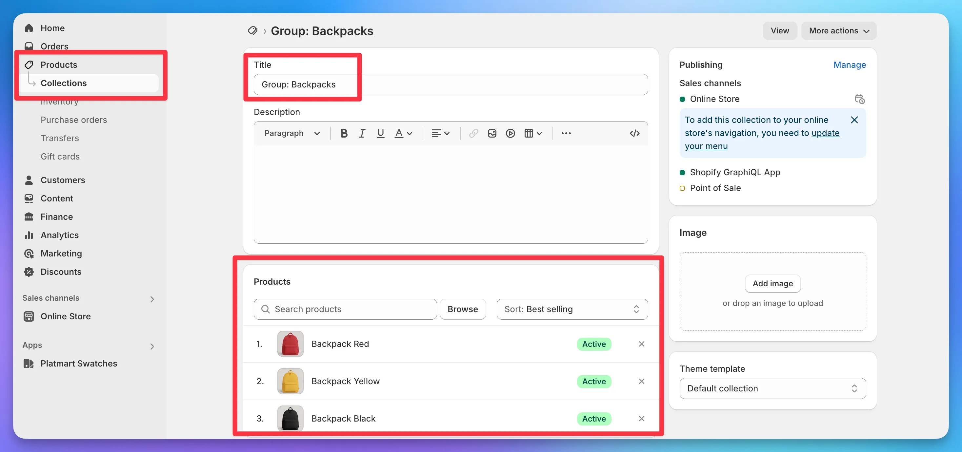
Task: Click the Customers person icon
Action: (x=29, y=180)
